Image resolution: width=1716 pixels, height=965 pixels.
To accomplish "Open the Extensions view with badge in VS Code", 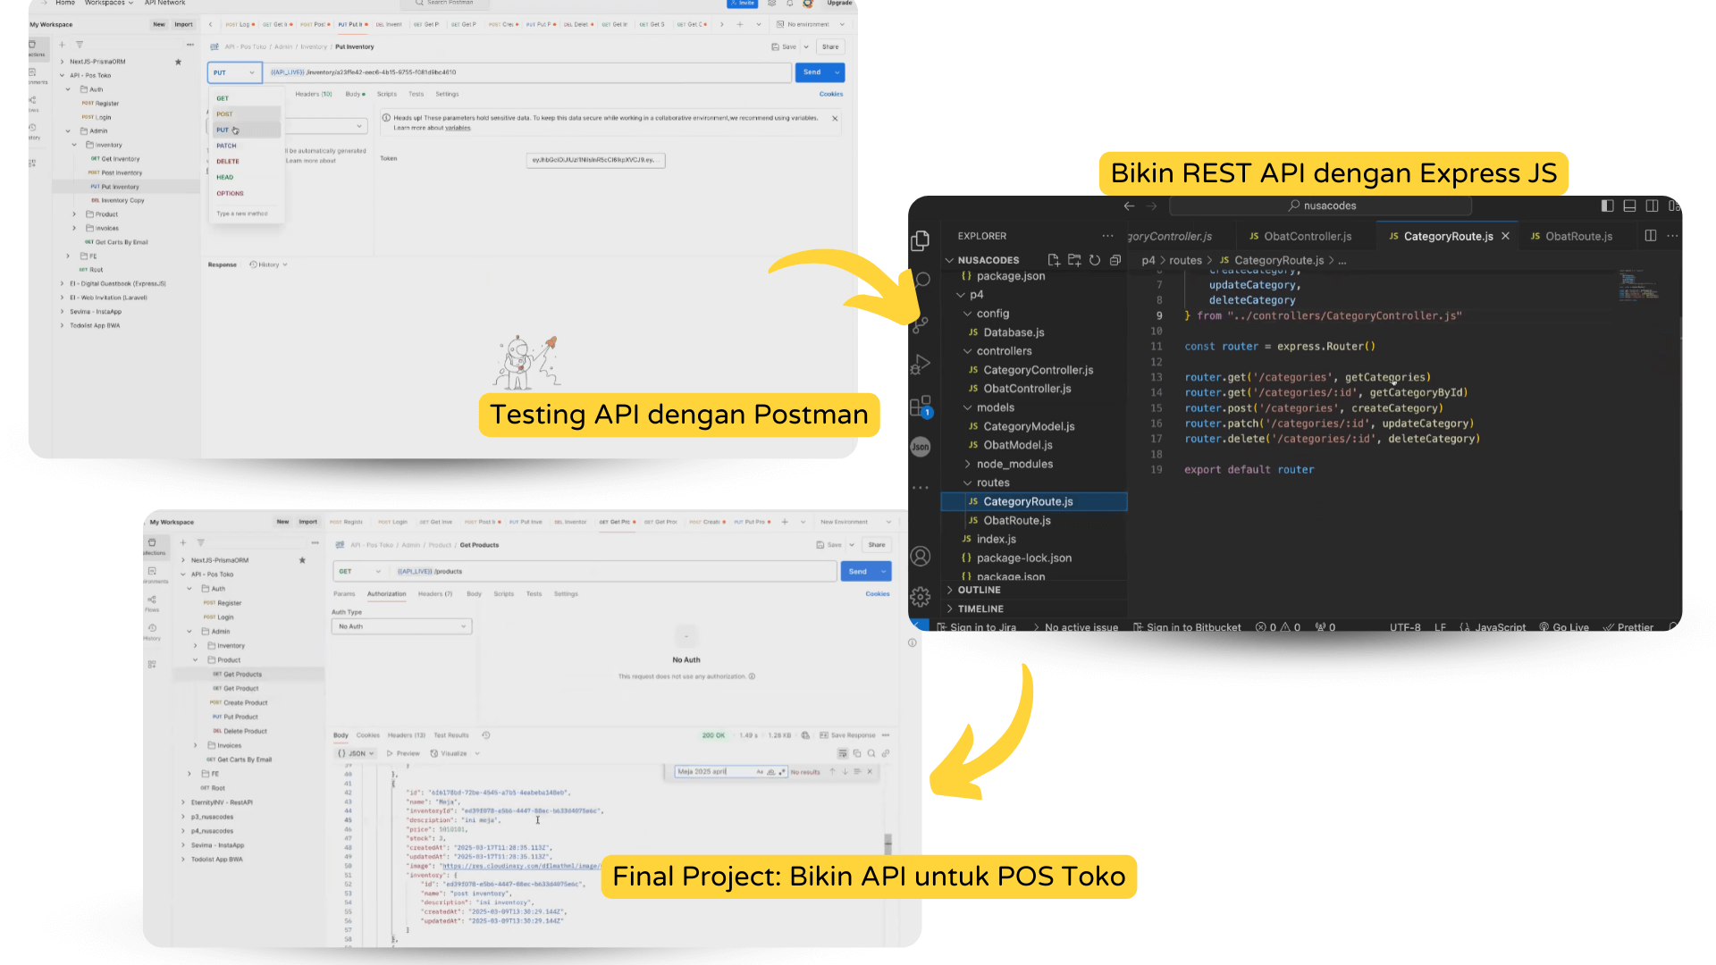I will [920, 407].
